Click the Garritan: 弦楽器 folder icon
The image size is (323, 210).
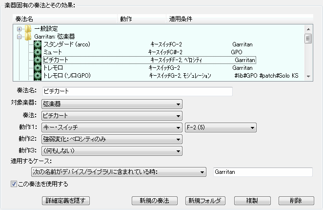pyautogui.click(x=28, y=37)
